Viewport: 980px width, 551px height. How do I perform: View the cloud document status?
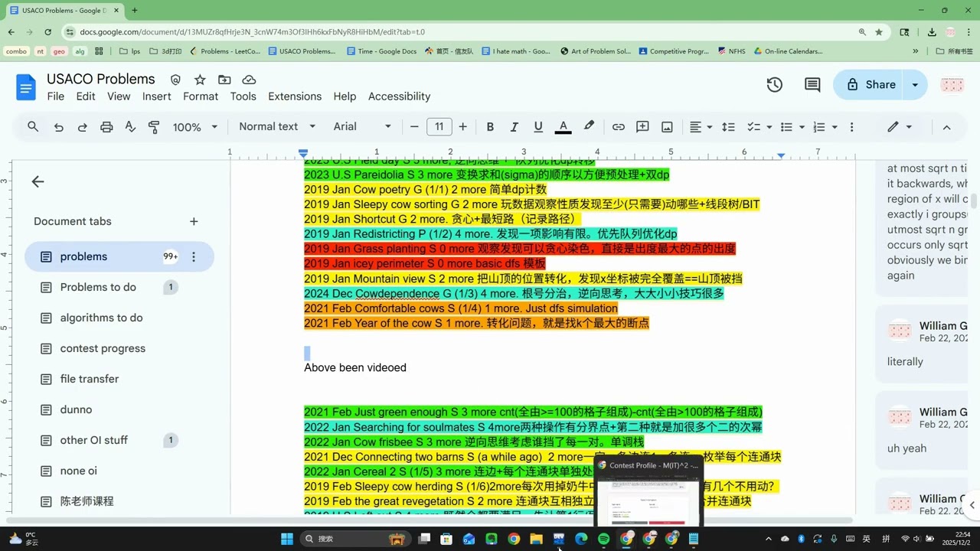point(249,80)
